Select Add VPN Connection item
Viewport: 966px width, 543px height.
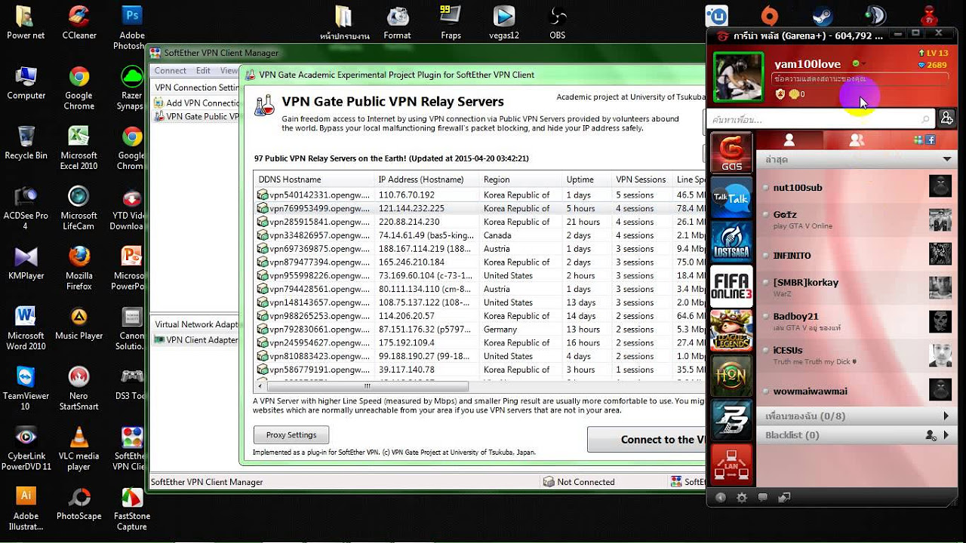tap(197, 103)
